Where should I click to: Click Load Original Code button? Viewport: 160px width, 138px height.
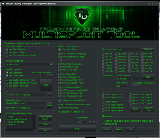click(45, 118)
